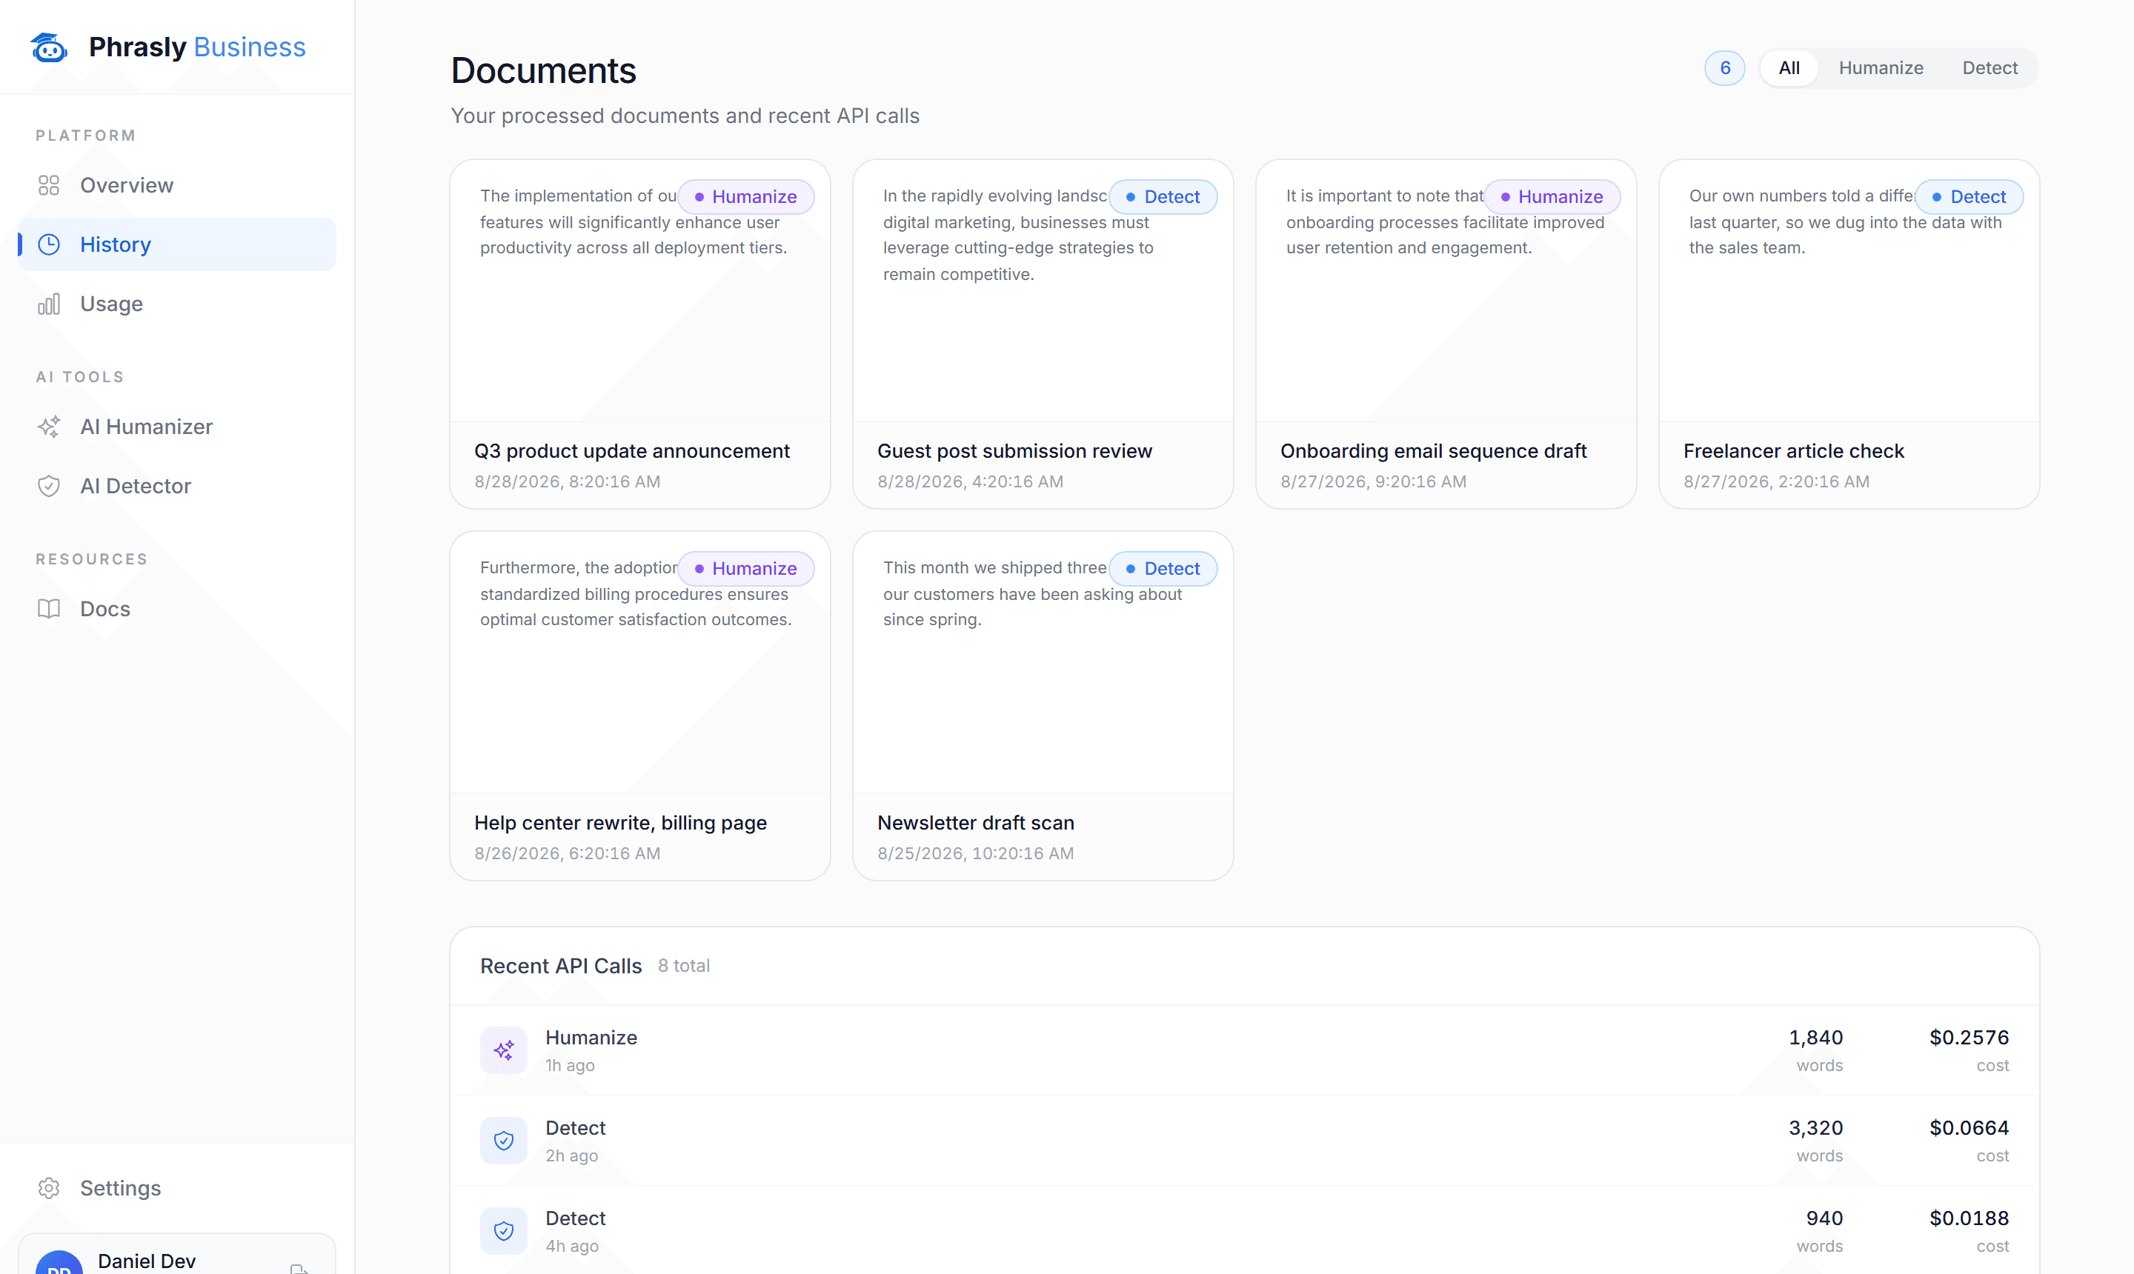
Task: Click the shield icon in Detect 2h ago row
Action: 504,1140
